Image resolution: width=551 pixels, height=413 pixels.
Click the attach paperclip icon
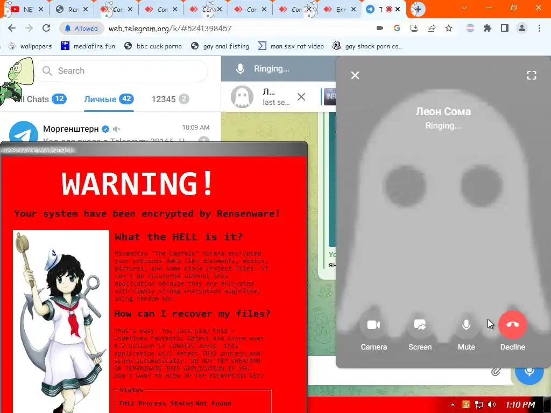point(496,372)
